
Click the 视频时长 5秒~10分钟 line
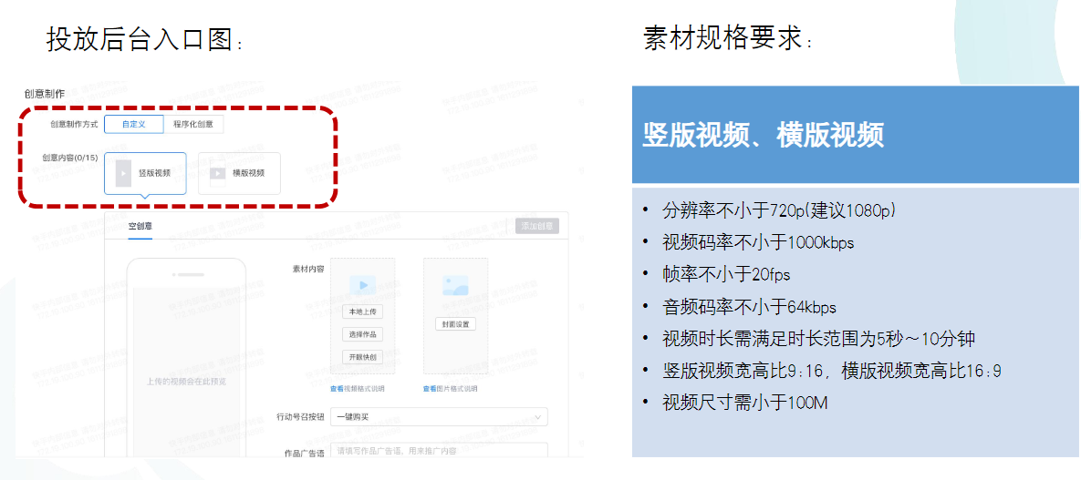818,339
